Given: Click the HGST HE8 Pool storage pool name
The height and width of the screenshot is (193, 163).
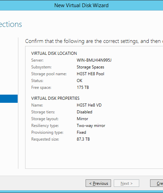Looking at the screenshot, I should click(90, 74).
